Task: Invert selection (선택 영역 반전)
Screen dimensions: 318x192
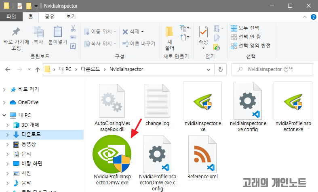Action: tap(251, 46)
